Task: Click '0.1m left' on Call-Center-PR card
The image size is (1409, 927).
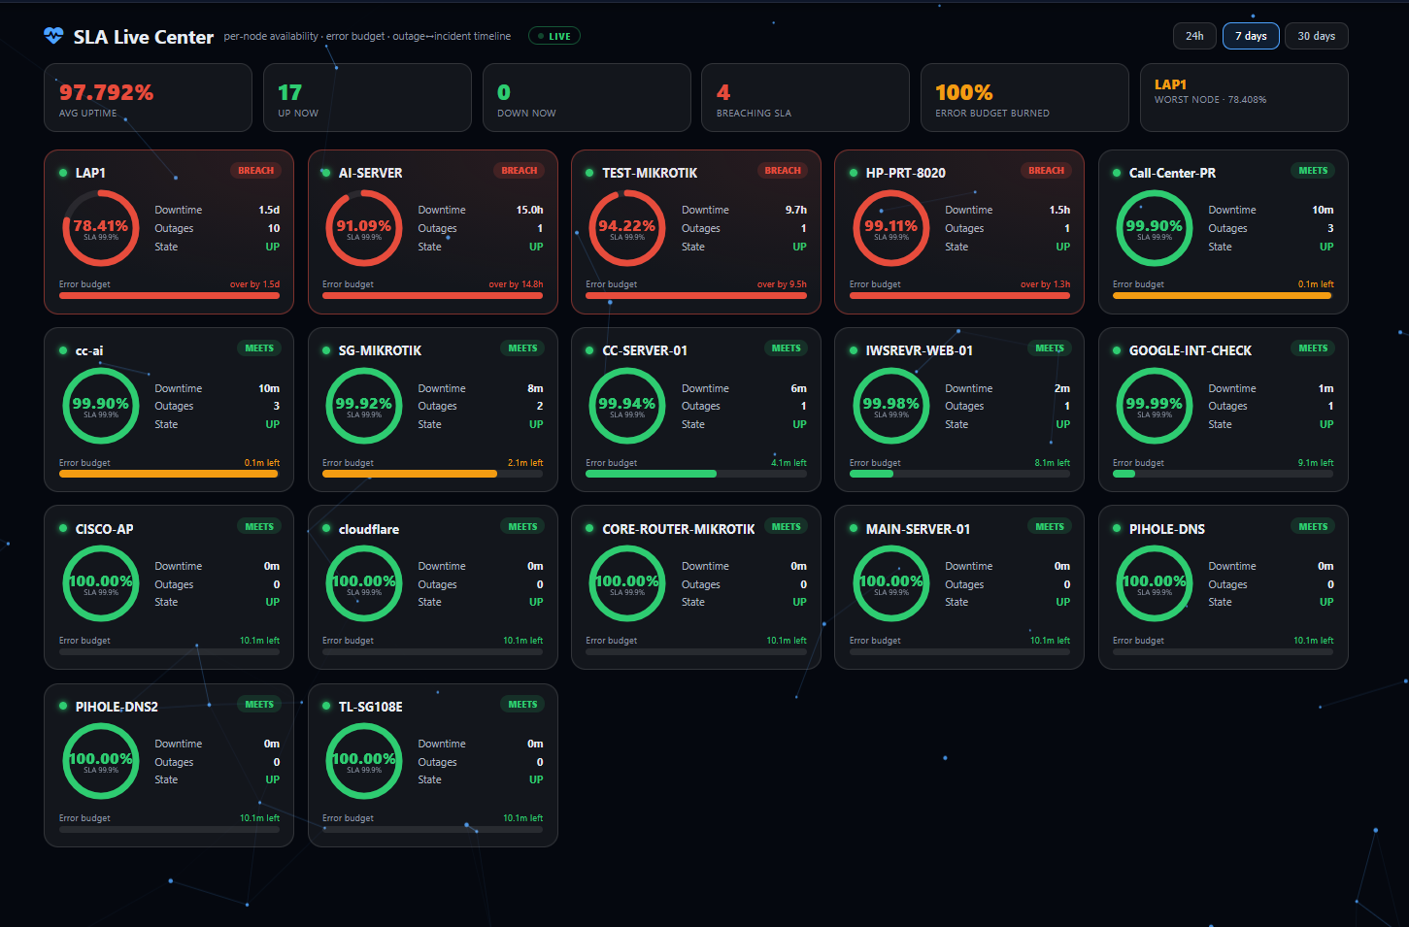Action: tap(1316, 284)
